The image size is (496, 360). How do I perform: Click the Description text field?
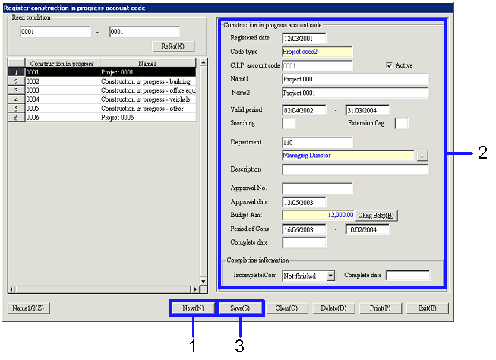coord(355,169)
